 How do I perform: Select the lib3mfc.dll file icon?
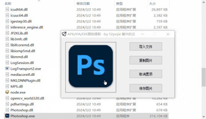tap(7, 39)
